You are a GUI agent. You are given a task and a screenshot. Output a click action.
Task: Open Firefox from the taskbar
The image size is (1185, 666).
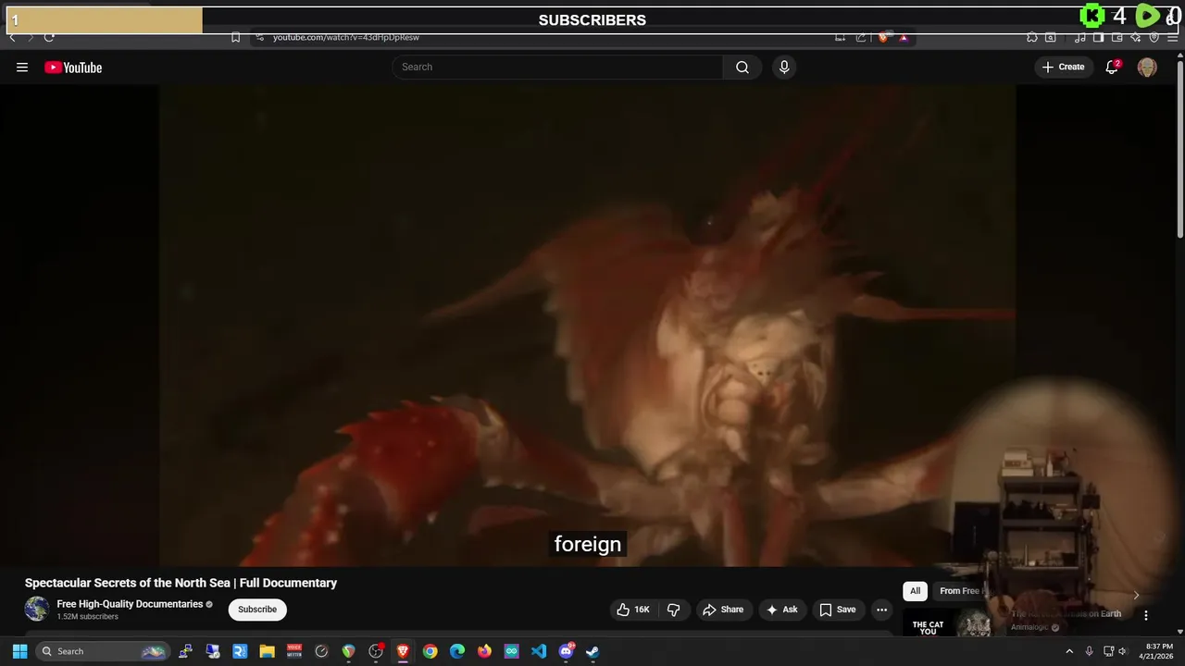coord(484,651)
